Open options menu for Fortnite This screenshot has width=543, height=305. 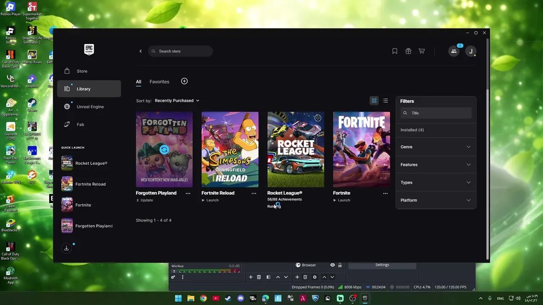coord(385,193)
